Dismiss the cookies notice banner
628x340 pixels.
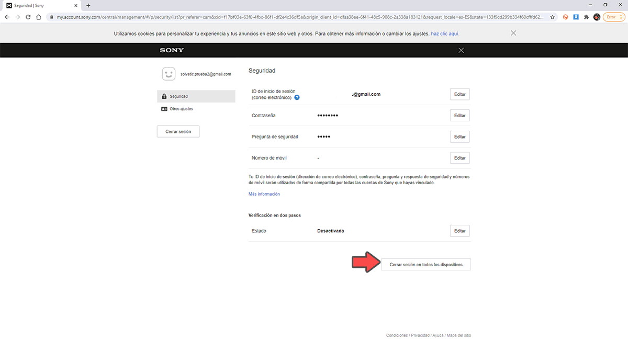pos(513,33)
